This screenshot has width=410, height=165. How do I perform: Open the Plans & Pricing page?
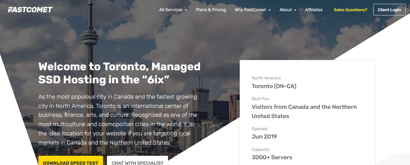click(211, 10)
